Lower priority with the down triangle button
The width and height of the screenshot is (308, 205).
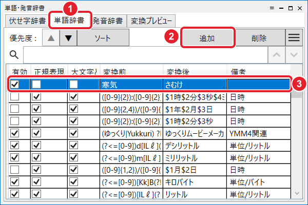[68, 38]
